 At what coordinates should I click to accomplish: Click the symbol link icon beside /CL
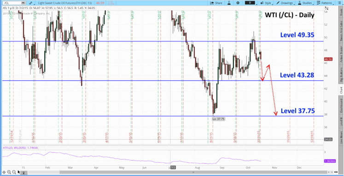tap(31, 3)
